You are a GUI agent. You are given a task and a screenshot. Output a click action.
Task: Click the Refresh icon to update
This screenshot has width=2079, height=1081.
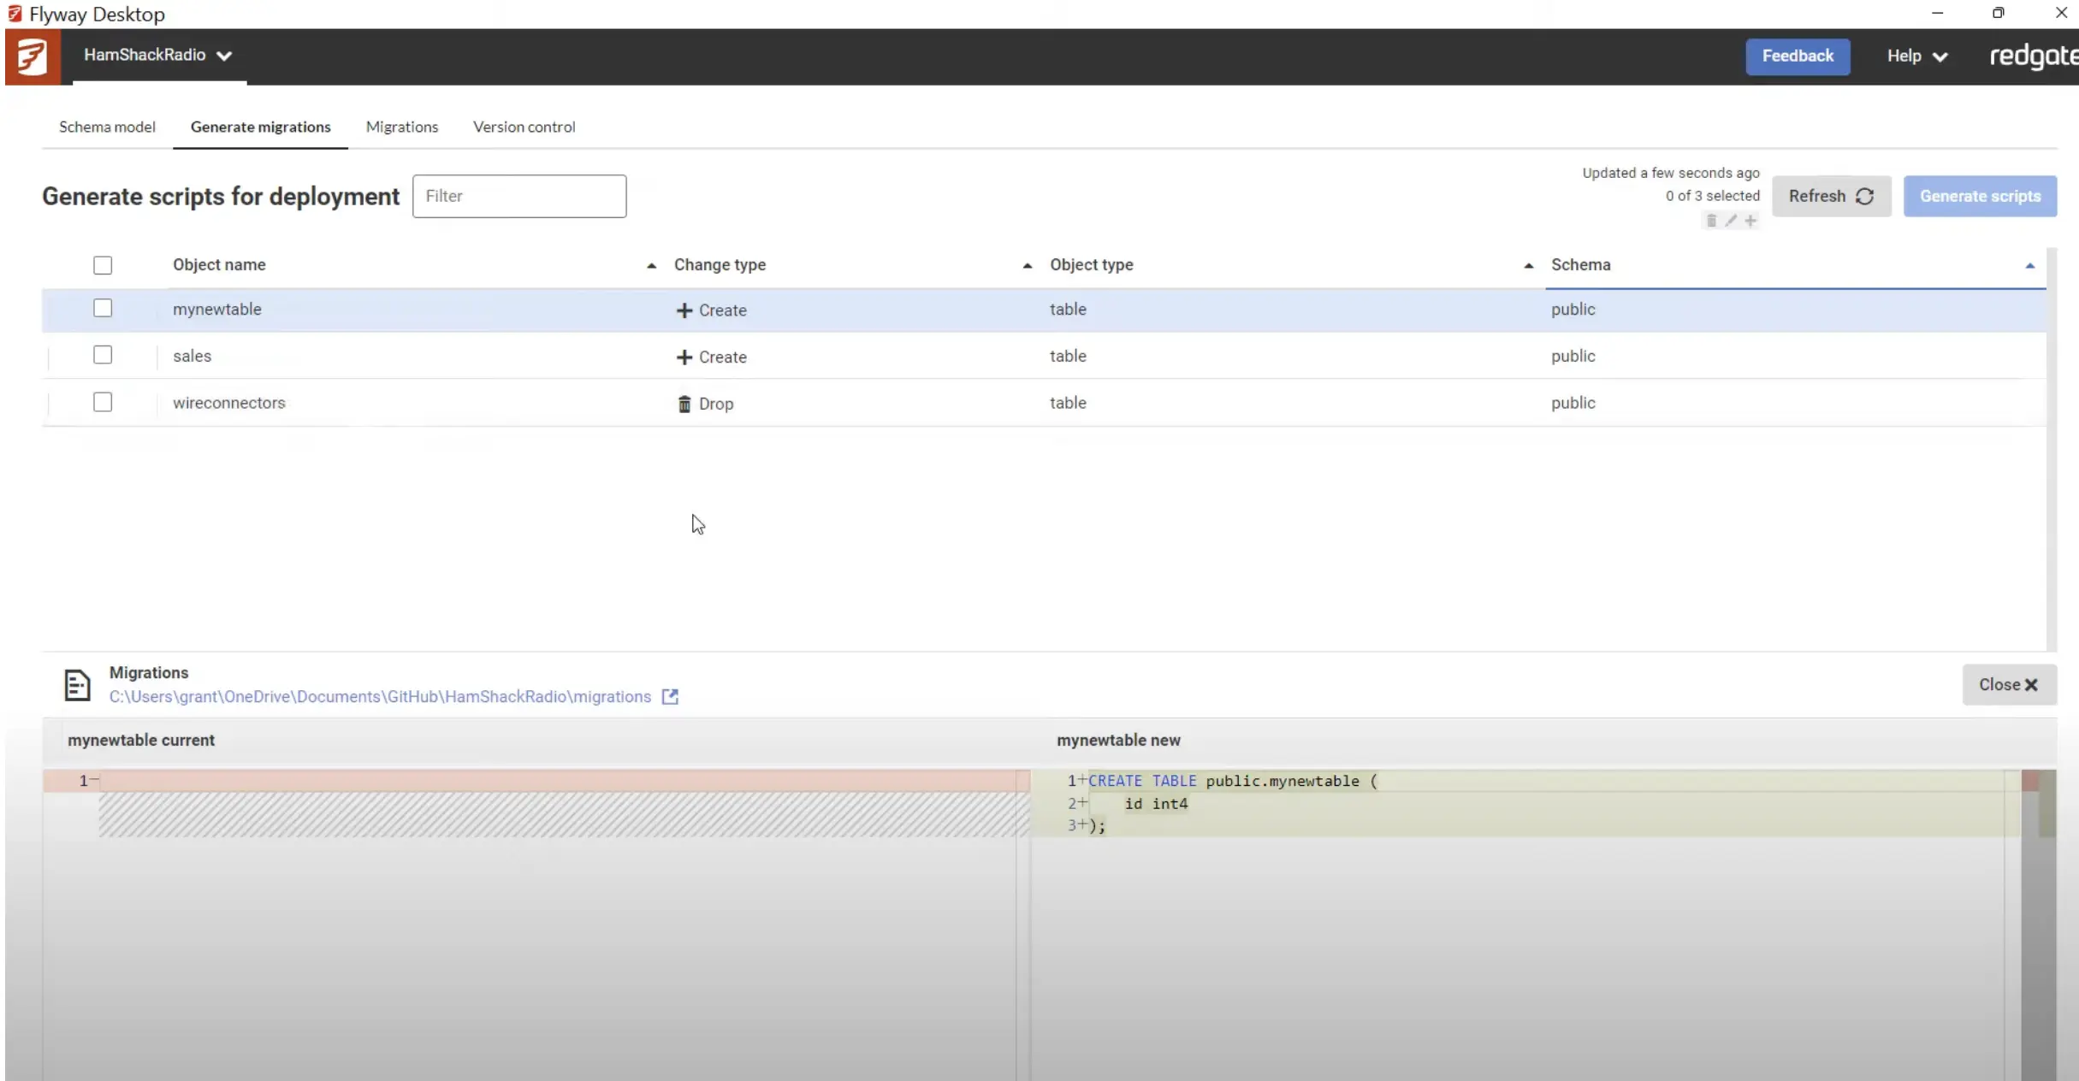click(1864, 195)
